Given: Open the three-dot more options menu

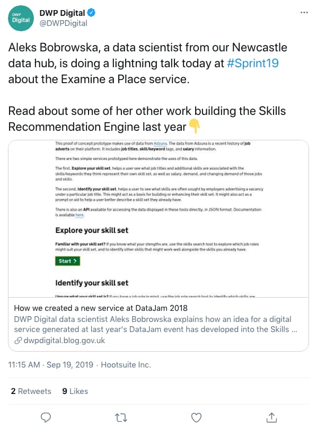Looking at the screenshot, I should coord(304,12).
